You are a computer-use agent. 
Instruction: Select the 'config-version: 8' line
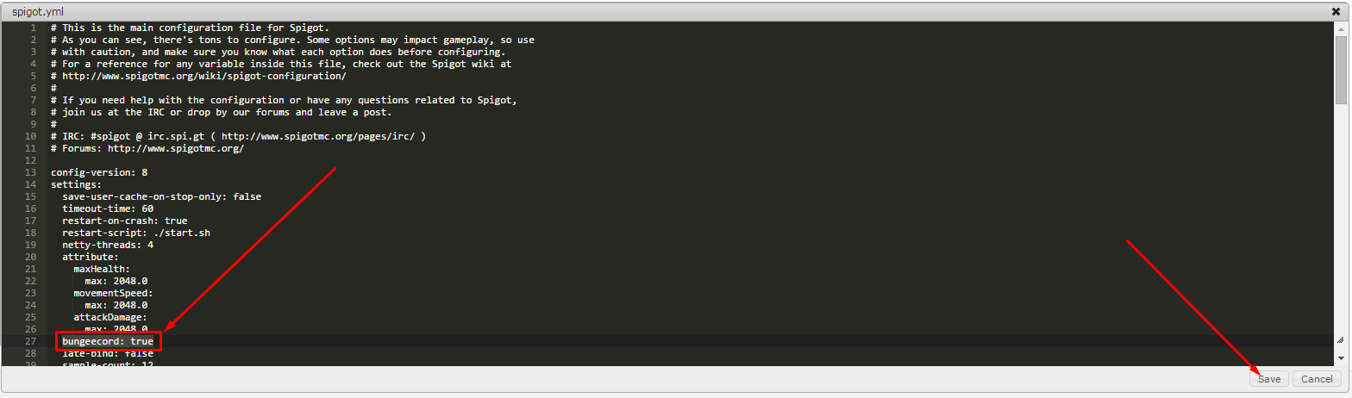click(x=99, y=172)
